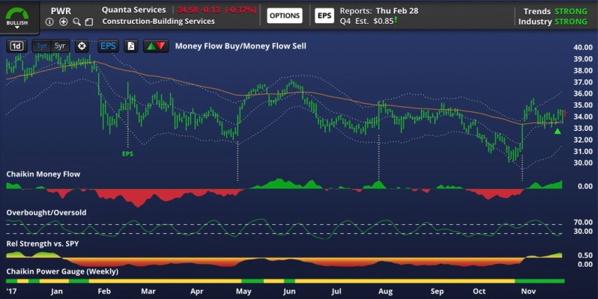The height and width of the screenshot is (299, 598).
Task: Click the magnifier search icon under PWR
Action: (77, 22)
